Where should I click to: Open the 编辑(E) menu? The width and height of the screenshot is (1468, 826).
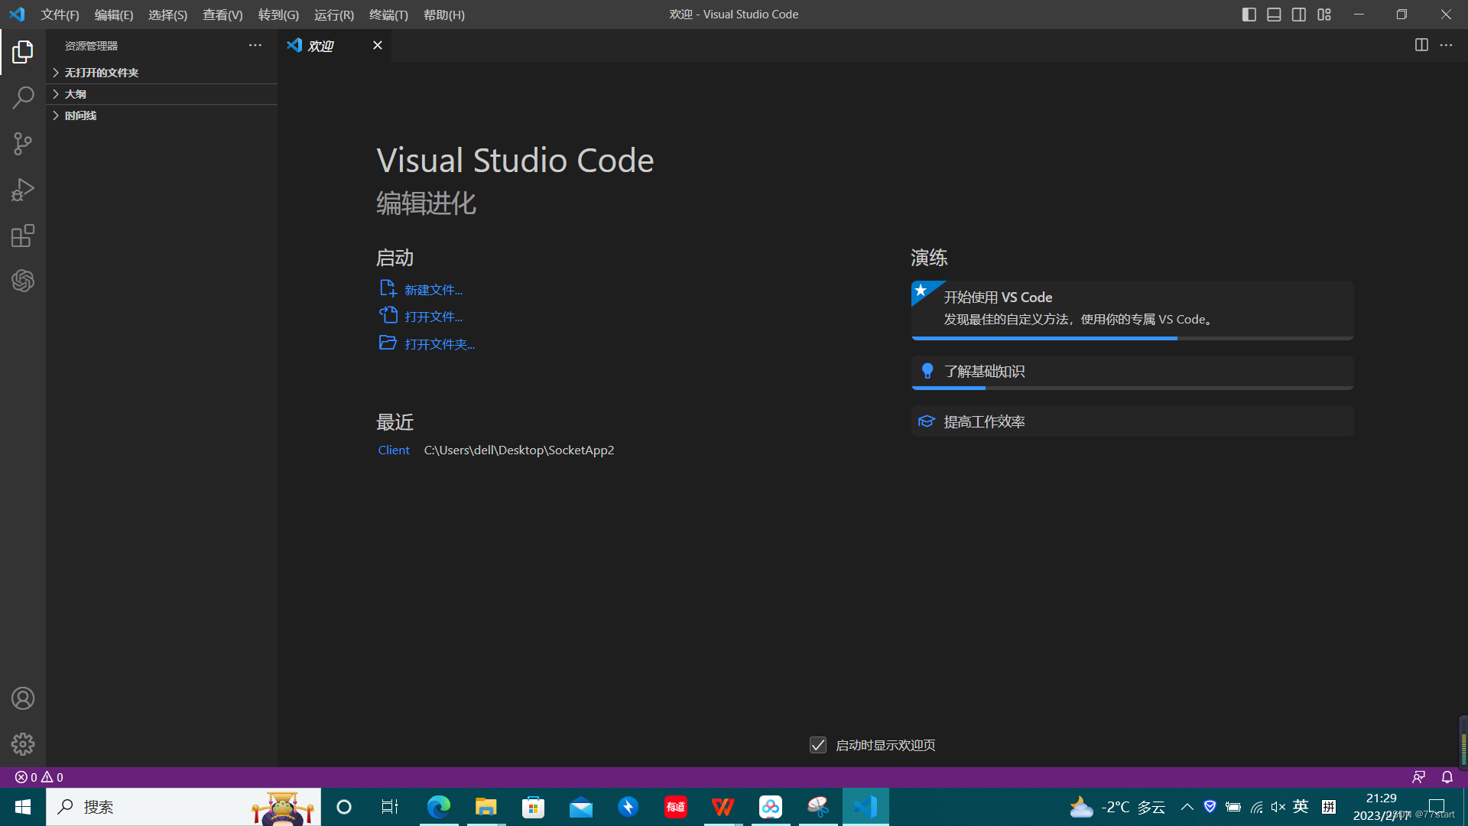[x=114, y=15]
